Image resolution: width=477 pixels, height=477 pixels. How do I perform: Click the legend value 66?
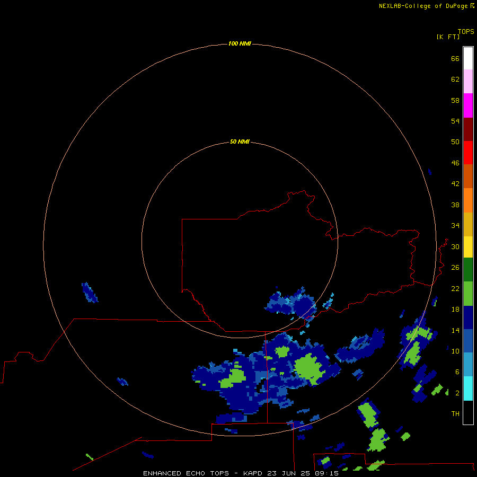point(455,59)
